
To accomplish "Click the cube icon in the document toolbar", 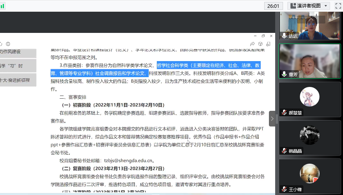I will [x=261, y=44].
